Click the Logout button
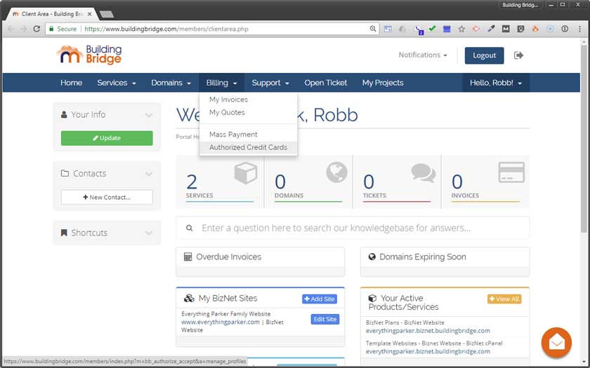Screen dimensions: 590x368 click(x=484, y=55)
